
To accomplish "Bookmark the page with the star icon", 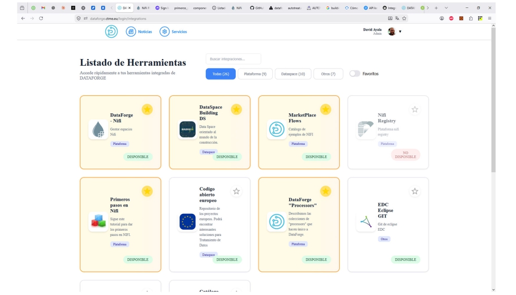I will [x=404, y=18].
